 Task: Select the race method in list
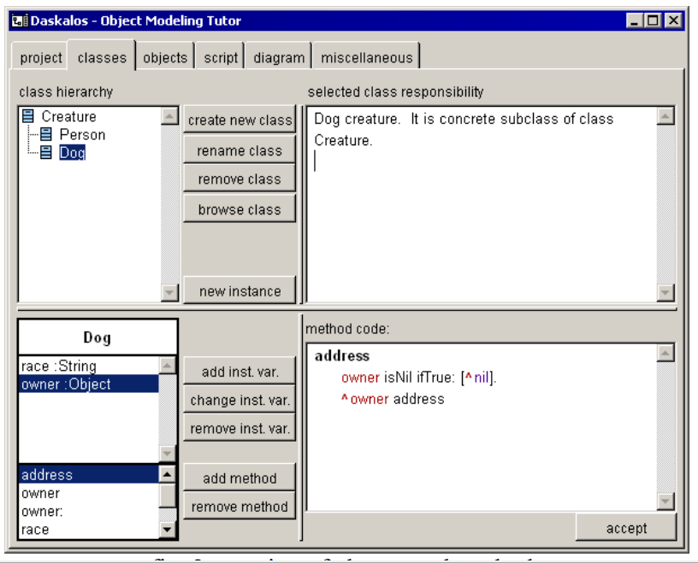[x=89, y=530]
